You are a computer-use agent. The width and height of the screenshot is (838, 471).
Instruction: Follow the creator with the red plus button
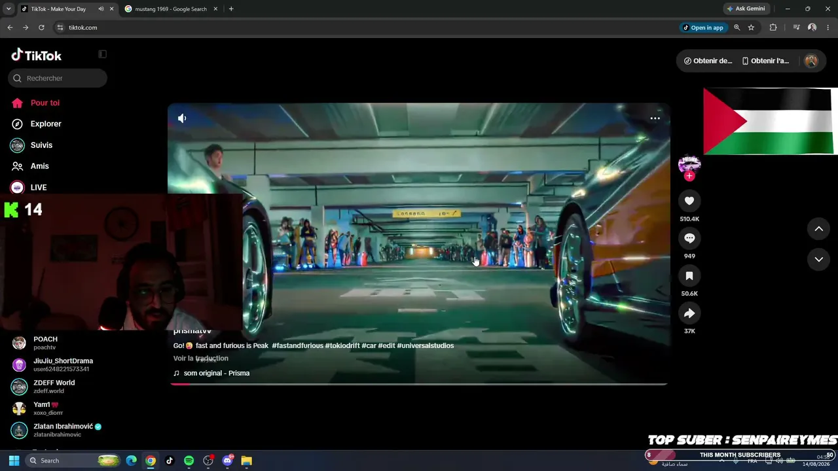(x=689, y=176)
